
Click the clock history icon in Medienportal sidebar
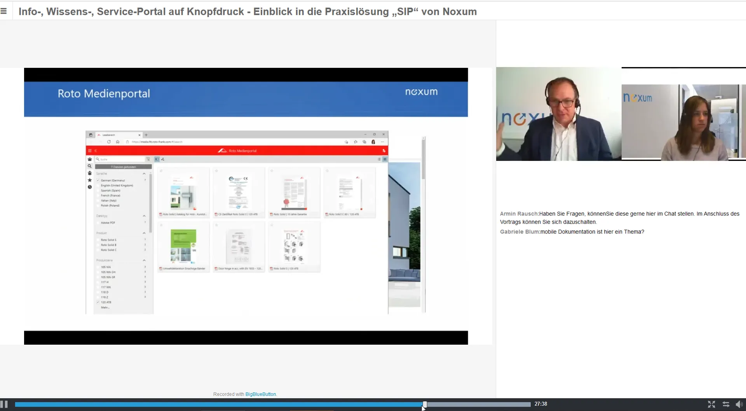coord(90,187)
